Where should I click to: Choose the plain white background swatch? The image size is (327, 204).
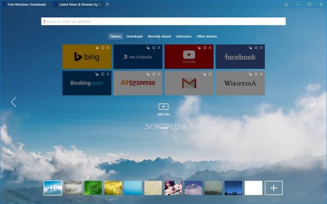pyautogui.click(x=253, y=188)
